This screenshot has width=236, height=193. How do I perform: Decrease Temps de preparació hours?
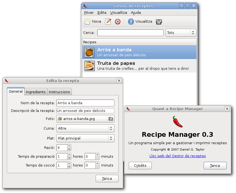pyautogui.click(x=69, y=158)
